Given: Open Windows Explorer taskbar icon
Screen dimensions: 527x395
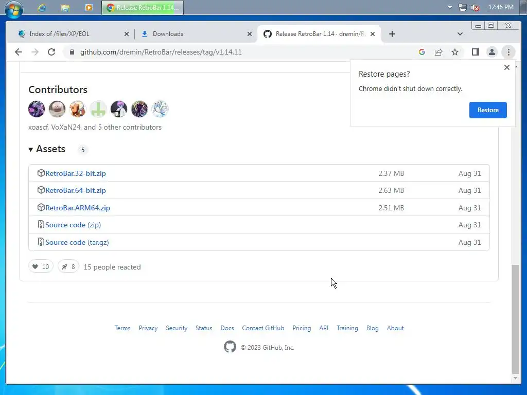Looking at the screenshot, I should 65,7.
